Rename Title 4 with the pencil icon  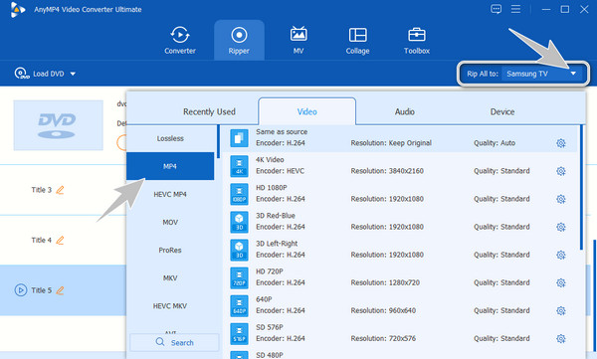coord(60,240)
